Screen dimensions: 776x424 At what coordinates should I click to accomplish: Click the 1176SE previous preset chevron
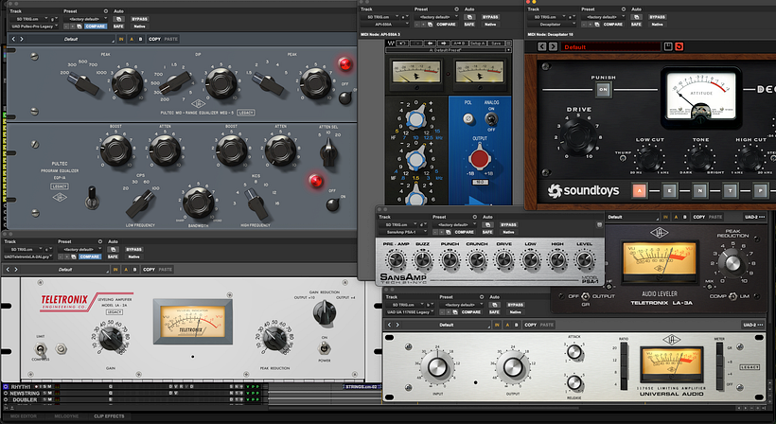pos(390,325)
